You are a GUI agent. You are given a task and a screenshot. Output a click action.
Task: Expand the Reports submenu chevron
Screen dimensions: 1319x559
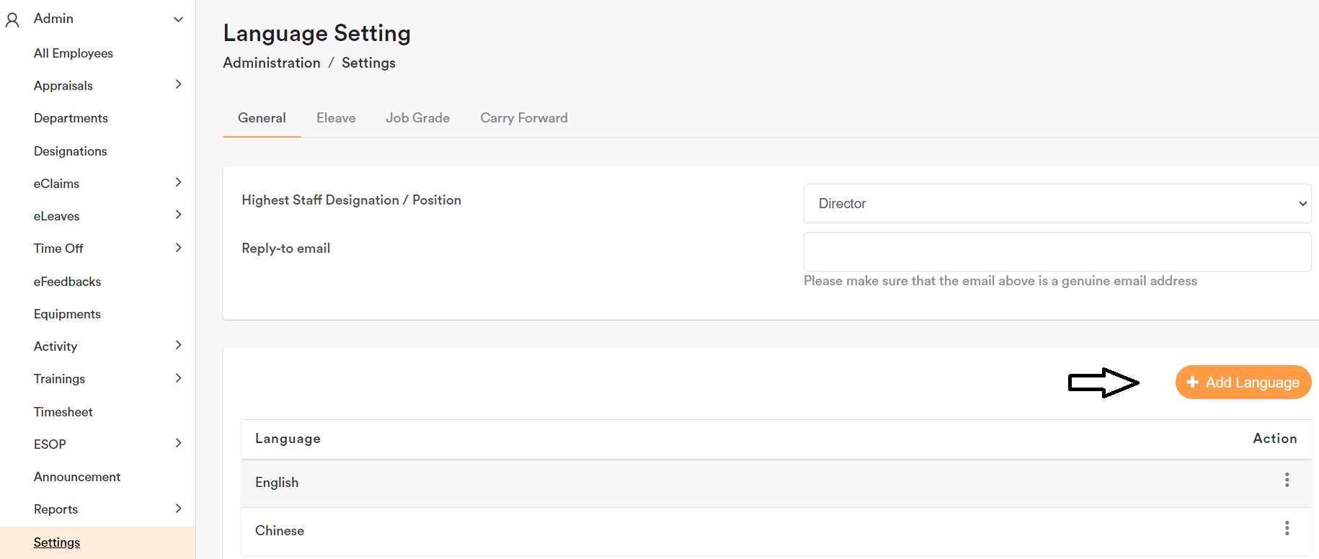pos(178,509)
